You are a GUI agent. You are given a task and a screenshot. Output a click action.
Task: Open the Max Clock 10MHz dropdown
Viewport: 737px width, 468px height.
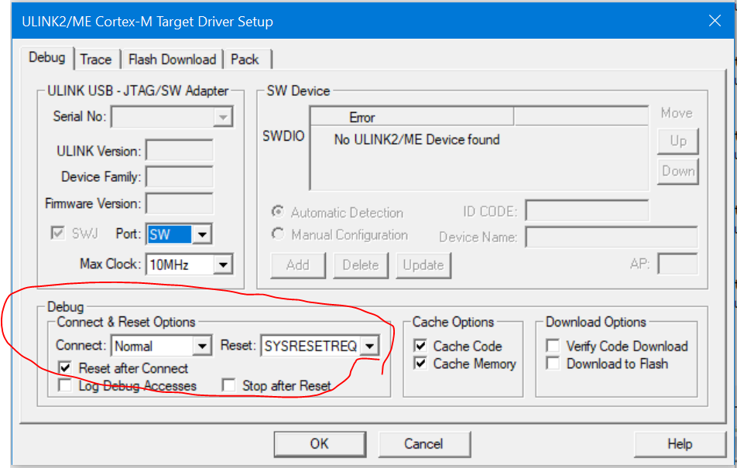pos(190,265)
